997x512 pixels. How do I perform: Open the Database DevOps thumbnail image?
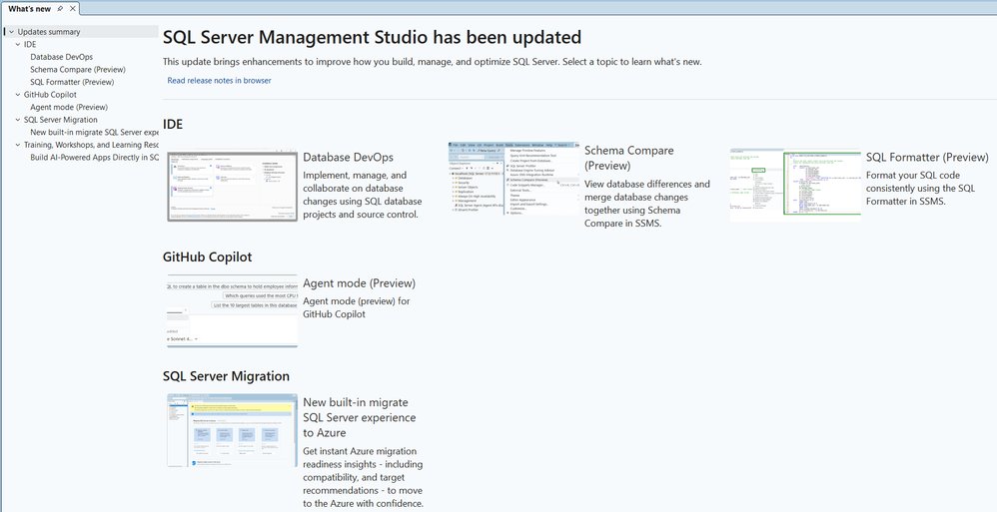tap(232, 186)
